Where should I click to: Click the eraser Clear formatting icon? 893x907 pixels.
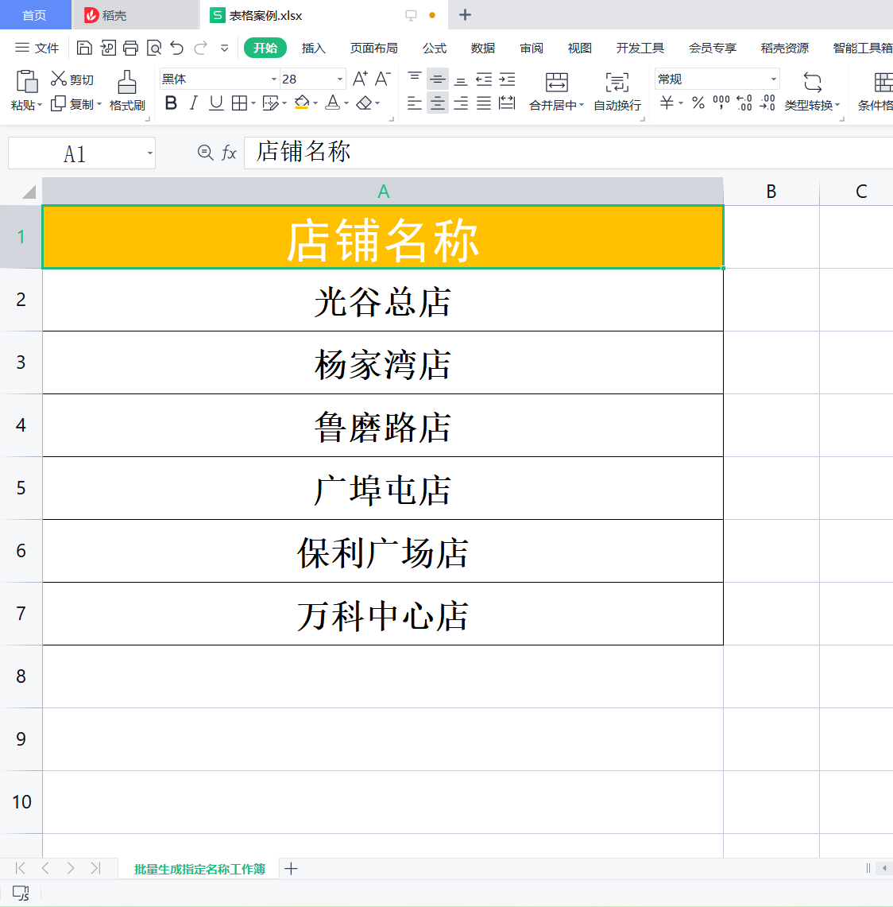pyautogui.click(x=364, y=103)
